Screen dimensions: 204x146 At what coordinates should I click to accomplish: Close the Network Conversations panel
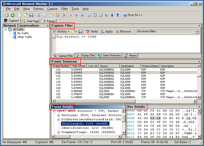coord(48,26)
